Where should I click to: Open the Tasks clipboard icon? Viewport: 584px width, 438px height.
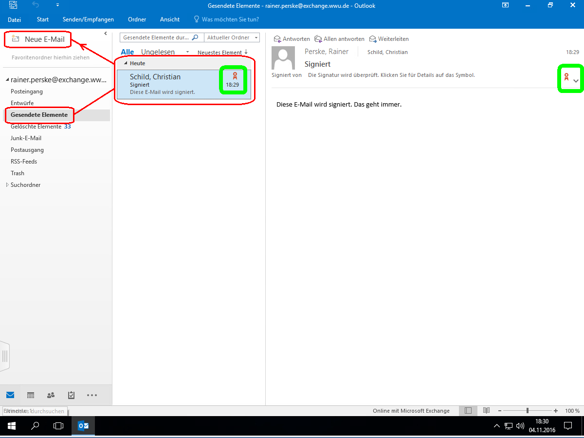coord(71,395)
